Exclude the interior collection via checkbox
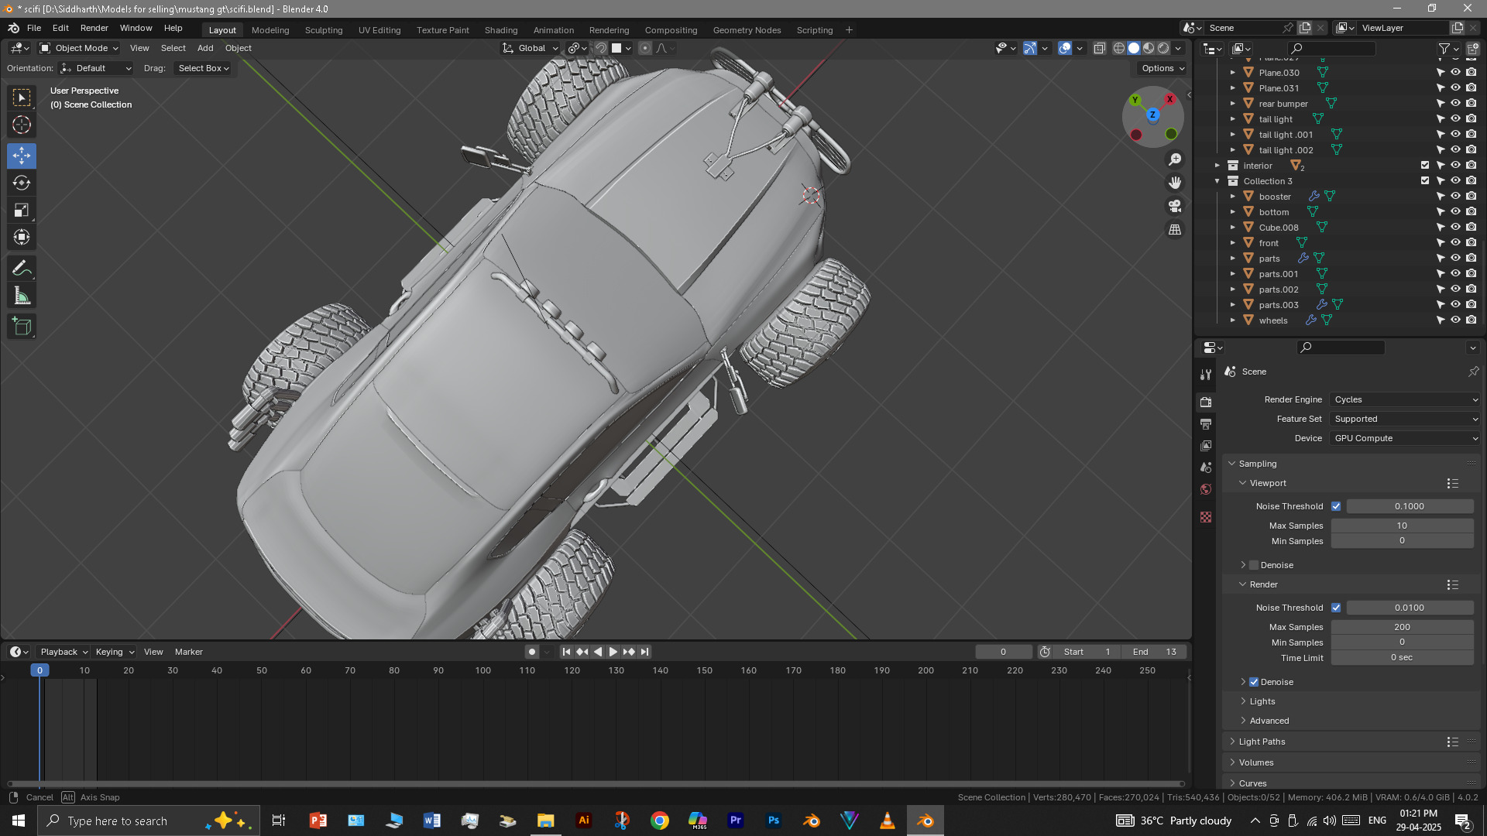1487x836 pixels. click(1425, 165)
